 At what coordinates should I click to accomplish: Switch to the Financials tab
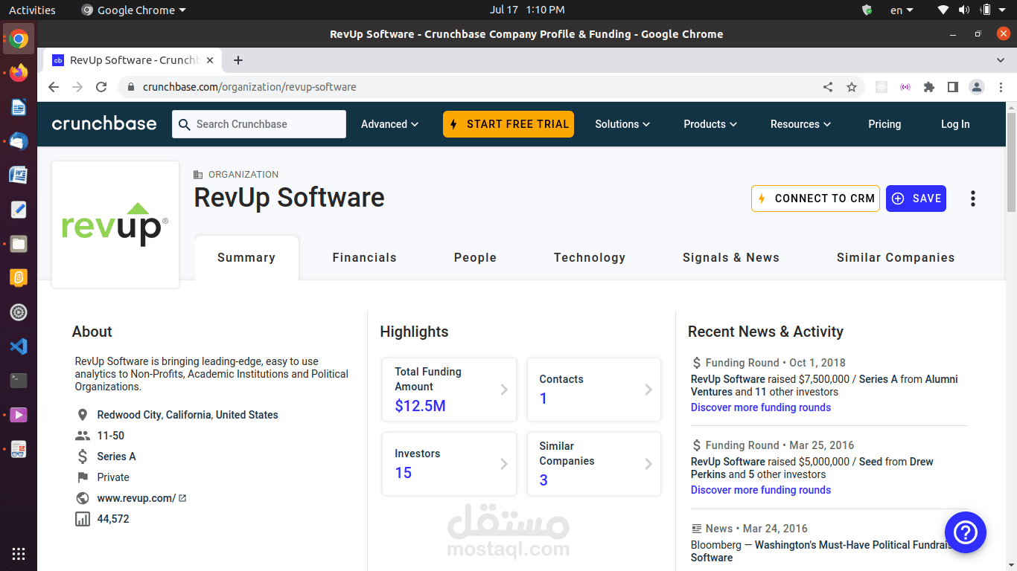(365, 258)
